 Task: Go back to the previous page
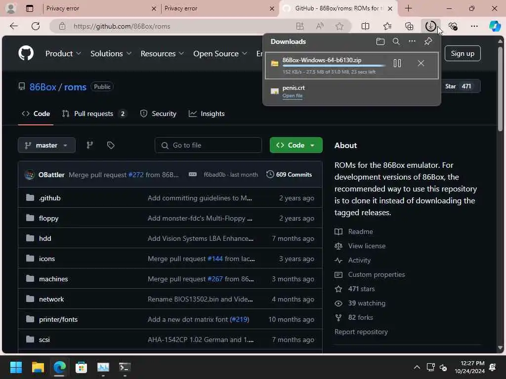pos(14,26)
